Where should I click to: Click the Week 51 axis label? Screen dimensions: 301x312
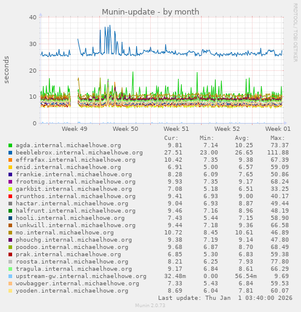coord(176,129)
